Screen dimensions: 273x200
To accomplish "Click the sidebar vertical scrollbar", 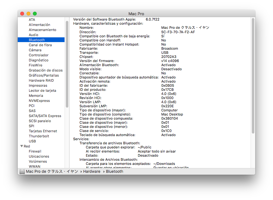I will [67, 64].
